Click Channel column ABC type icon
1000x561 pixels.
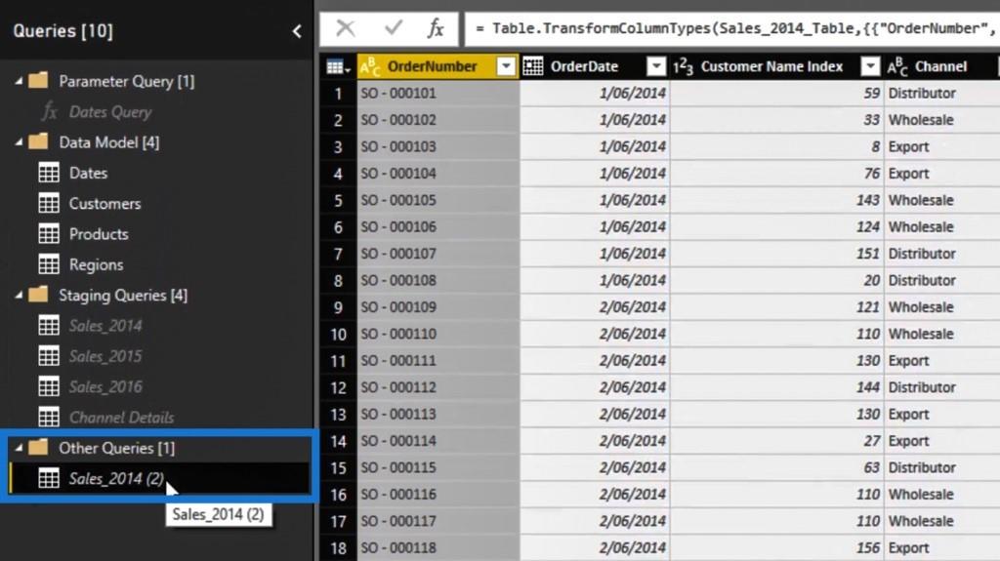pyautogui.click(x=897, y=66)
